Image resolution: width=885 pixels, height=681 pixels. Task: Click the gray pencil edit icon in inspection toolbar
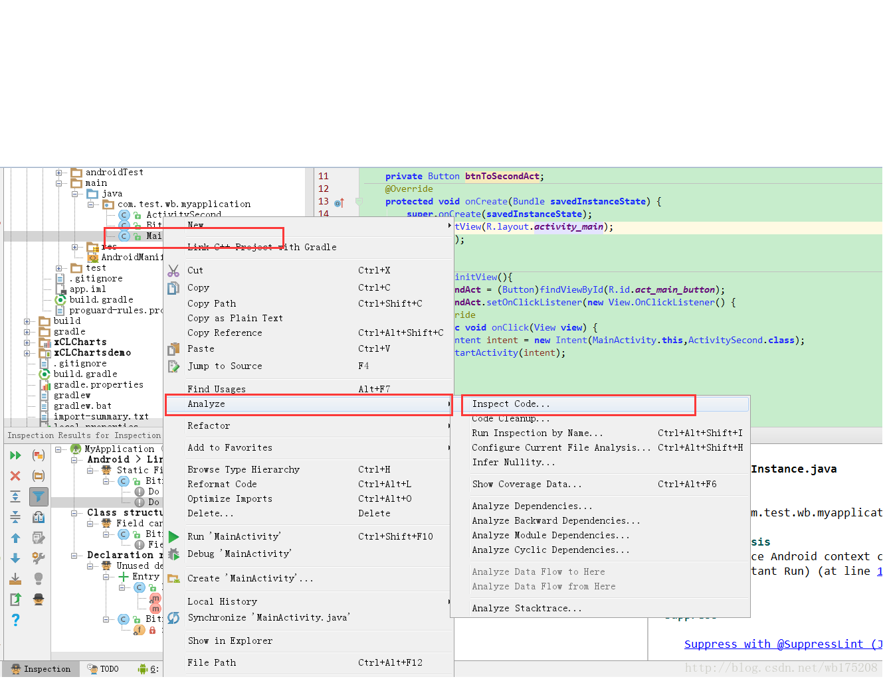coord(39,538)
